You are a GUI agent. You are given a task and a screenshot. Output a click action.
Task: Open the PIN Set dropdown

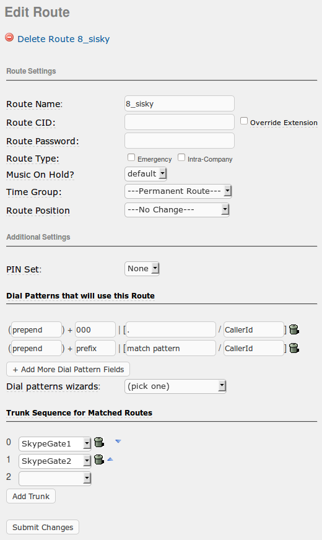pyautogui.click(x=142, y=269)
